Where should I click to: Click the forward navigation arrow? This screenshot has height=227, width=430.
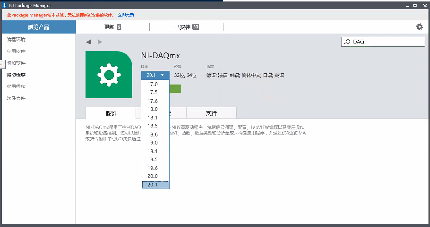pyautogui.click(x=100, y=42)
